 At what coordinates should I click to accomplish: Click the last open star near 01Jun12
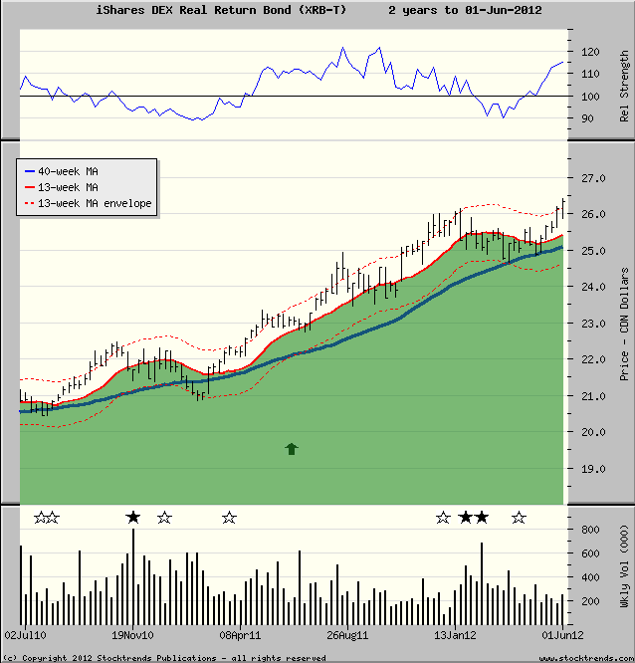[x=519, y=517]
